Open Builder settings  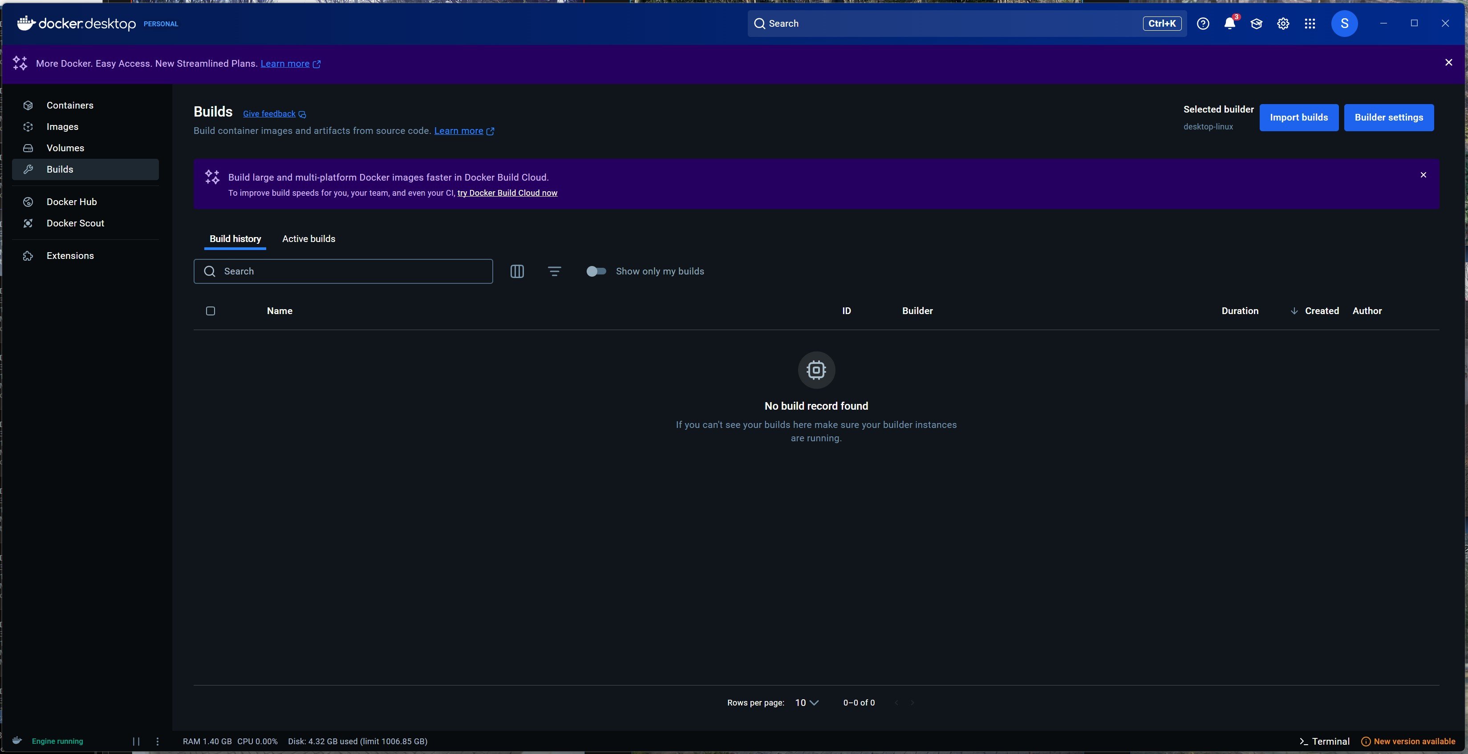[x=1389, y=117]
